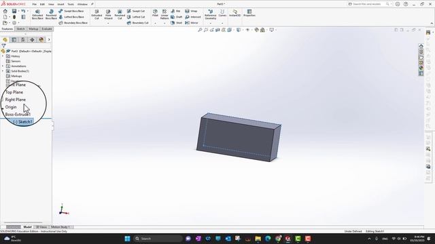Open the Insert menu
This screenshot has height=244, width=435.
(x=60, y=4)
